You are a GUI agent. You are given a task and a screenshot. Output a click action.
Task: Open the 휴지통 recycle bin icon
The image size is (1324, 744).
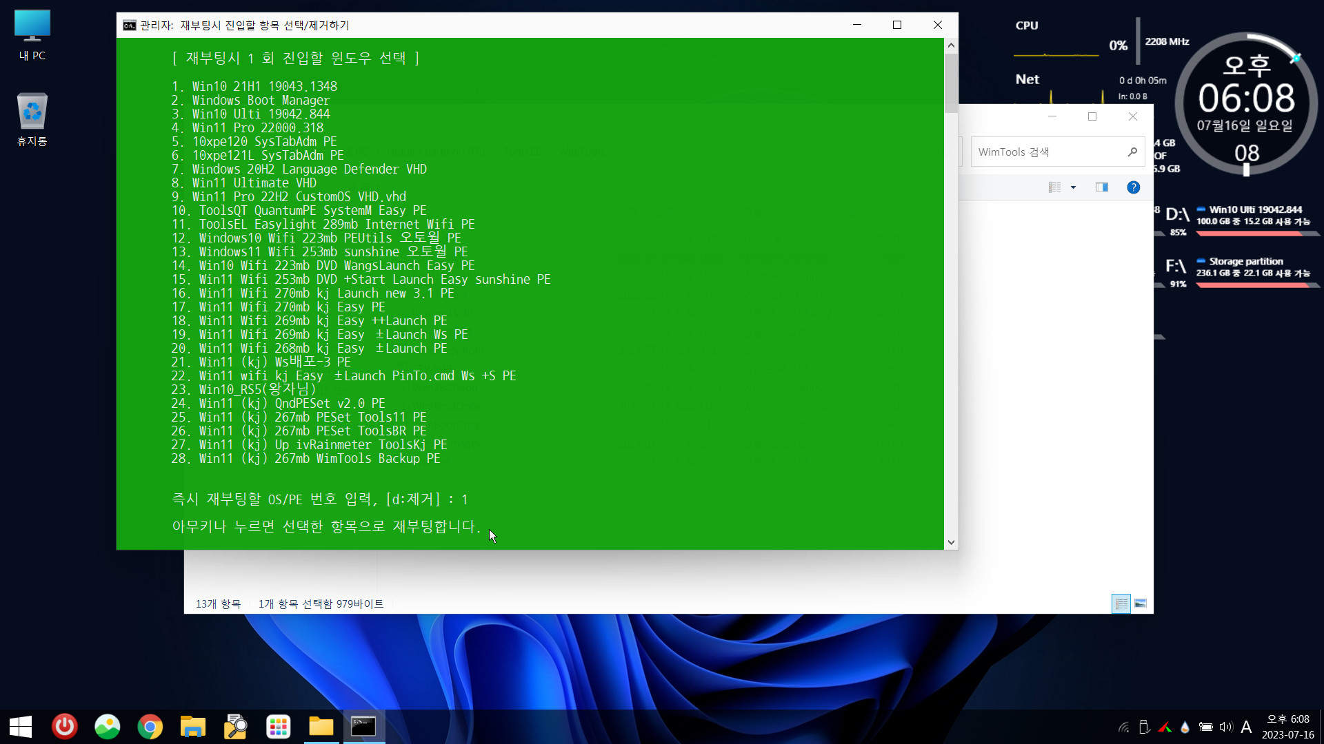pos(32,119)
